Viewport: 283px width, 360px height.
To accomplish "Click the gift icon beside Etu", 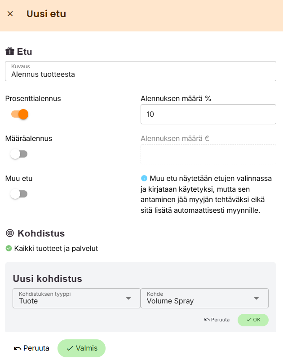I will tap(9, 51).
